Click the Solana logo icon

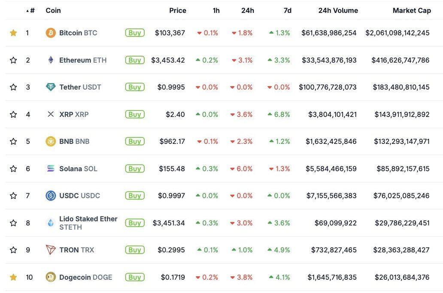pos(51,168)
